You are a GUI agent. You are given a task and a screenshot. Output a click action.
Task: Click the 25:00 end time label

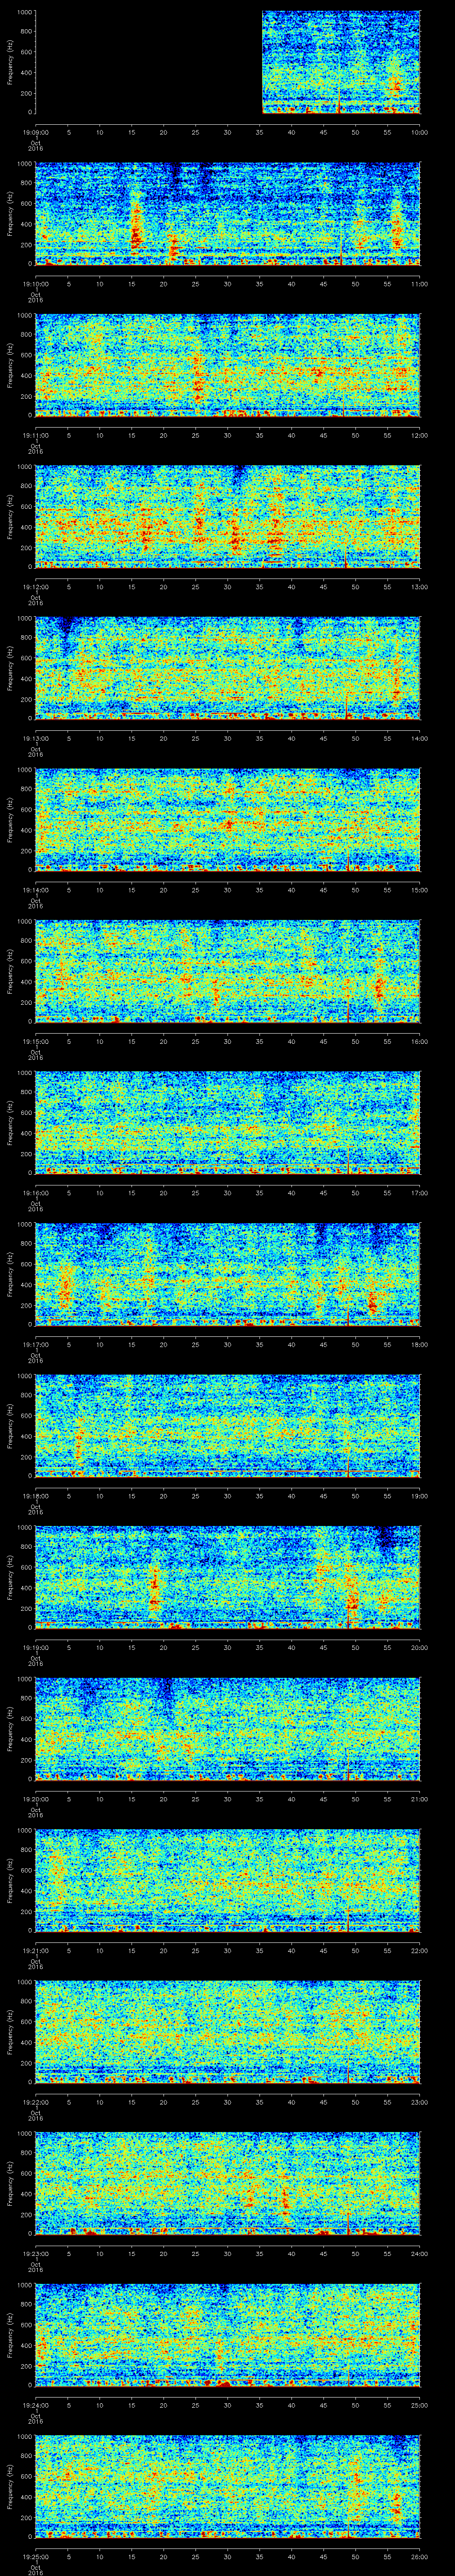pos(419,2405)
